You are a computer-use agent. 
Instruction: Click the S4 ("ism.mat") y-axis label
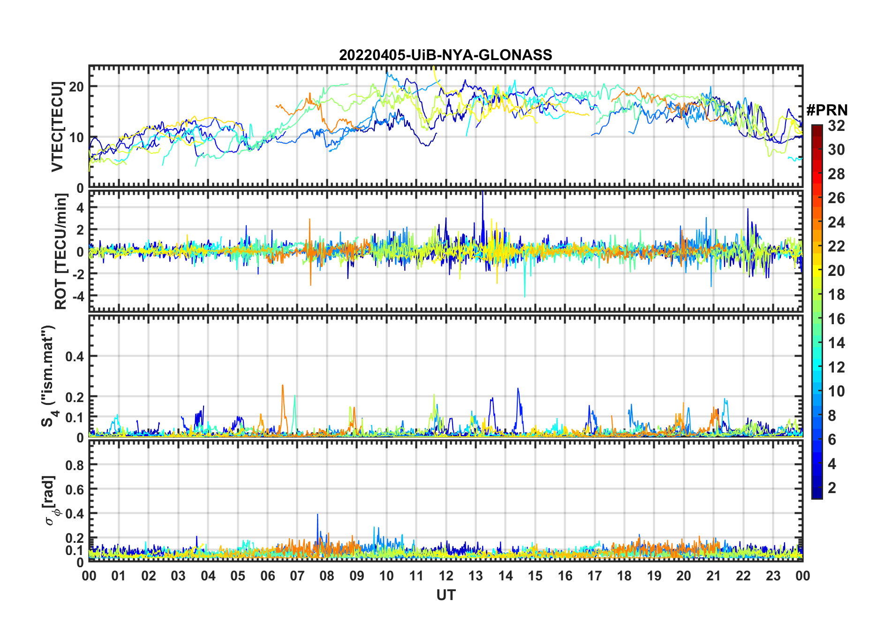point(48,376)
